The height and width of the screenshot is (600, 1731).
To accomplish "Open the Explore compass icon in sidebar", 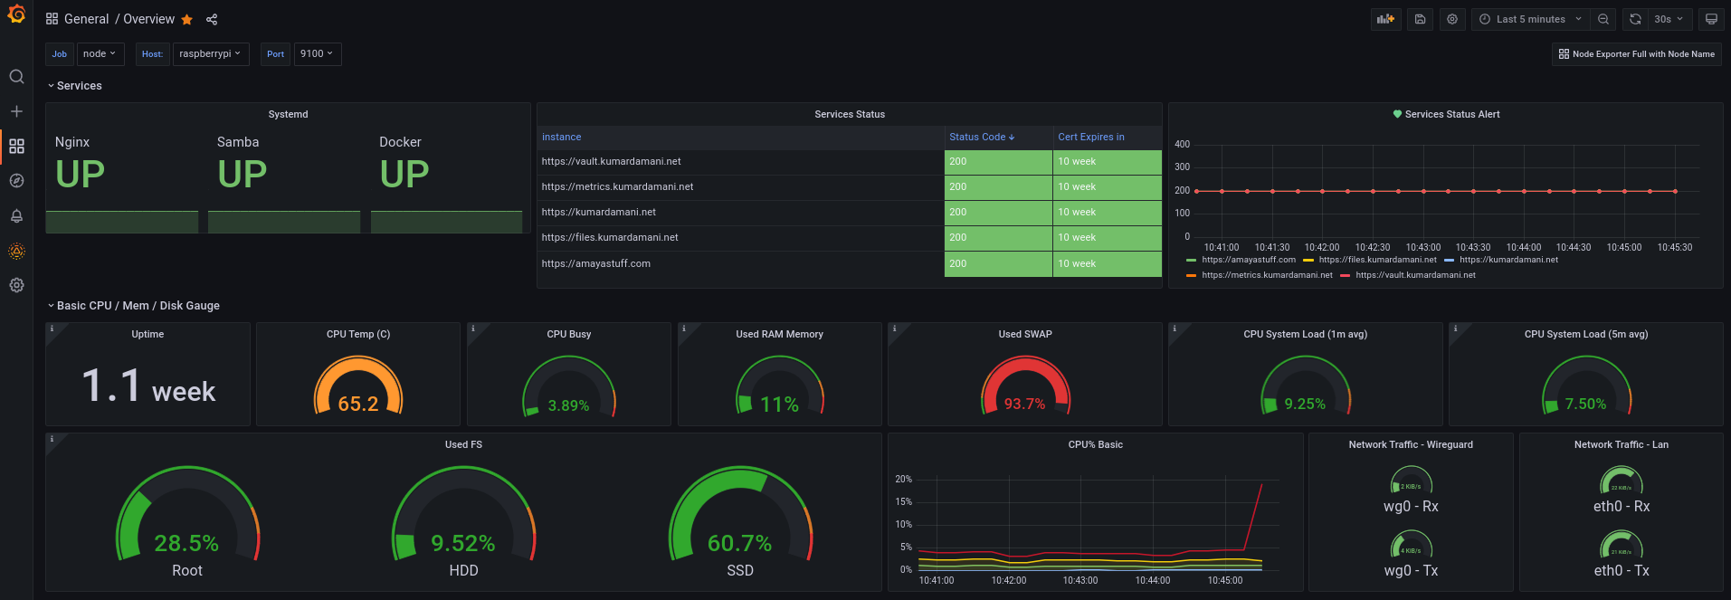I will click(16, 181).
